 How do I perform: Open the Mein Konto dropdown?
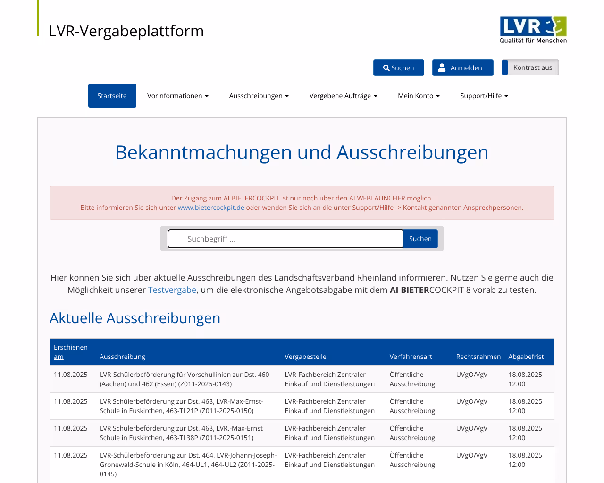419,95
